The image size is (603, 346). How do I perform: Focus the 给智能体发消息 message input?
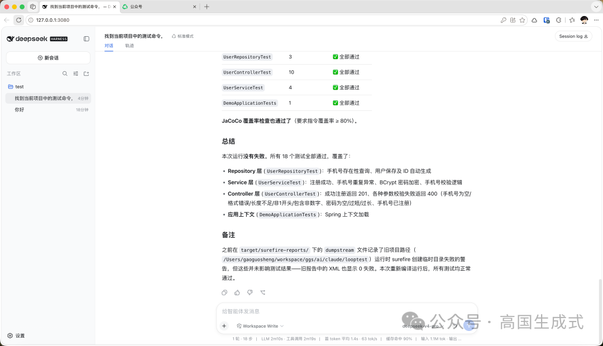click(x=346, y=311)
